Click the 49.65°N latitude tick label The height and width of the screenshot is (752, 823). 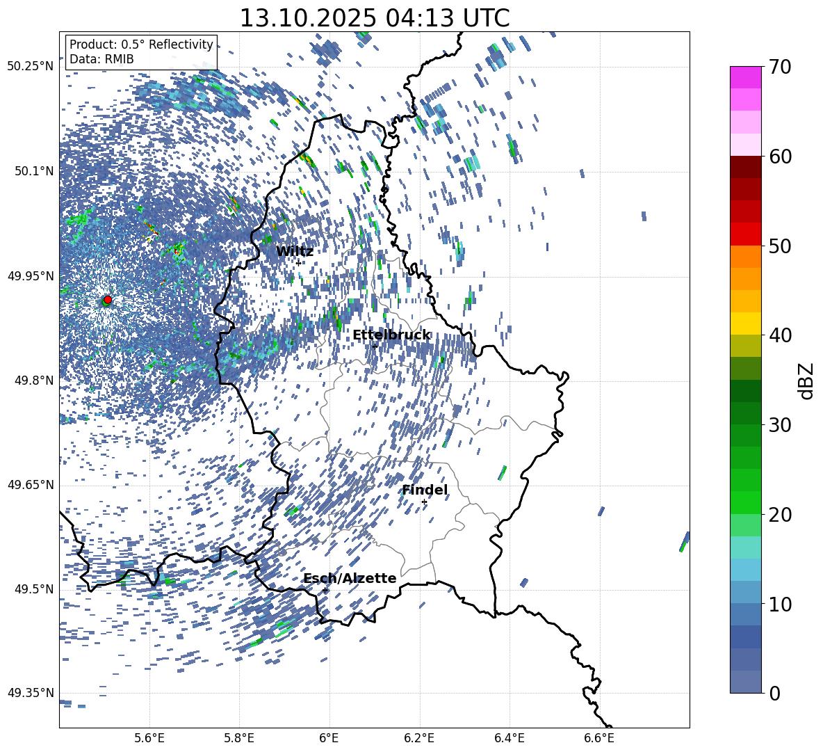click(x=31, y=485)
